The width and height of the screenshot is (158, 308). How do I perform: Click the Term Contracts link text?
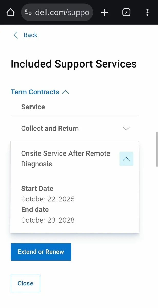pyautogui.click(x=35, y=92)
